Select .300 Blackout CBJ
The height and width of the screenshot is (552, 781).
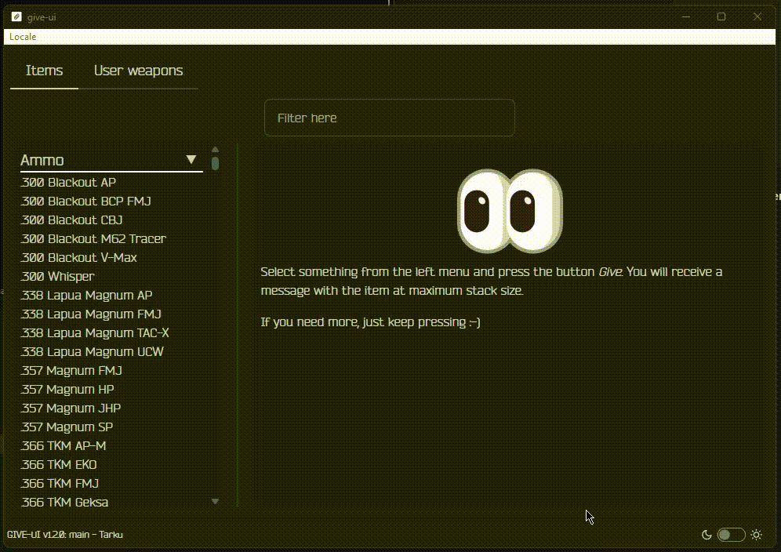pyautogui.click(x=71, y=220)
